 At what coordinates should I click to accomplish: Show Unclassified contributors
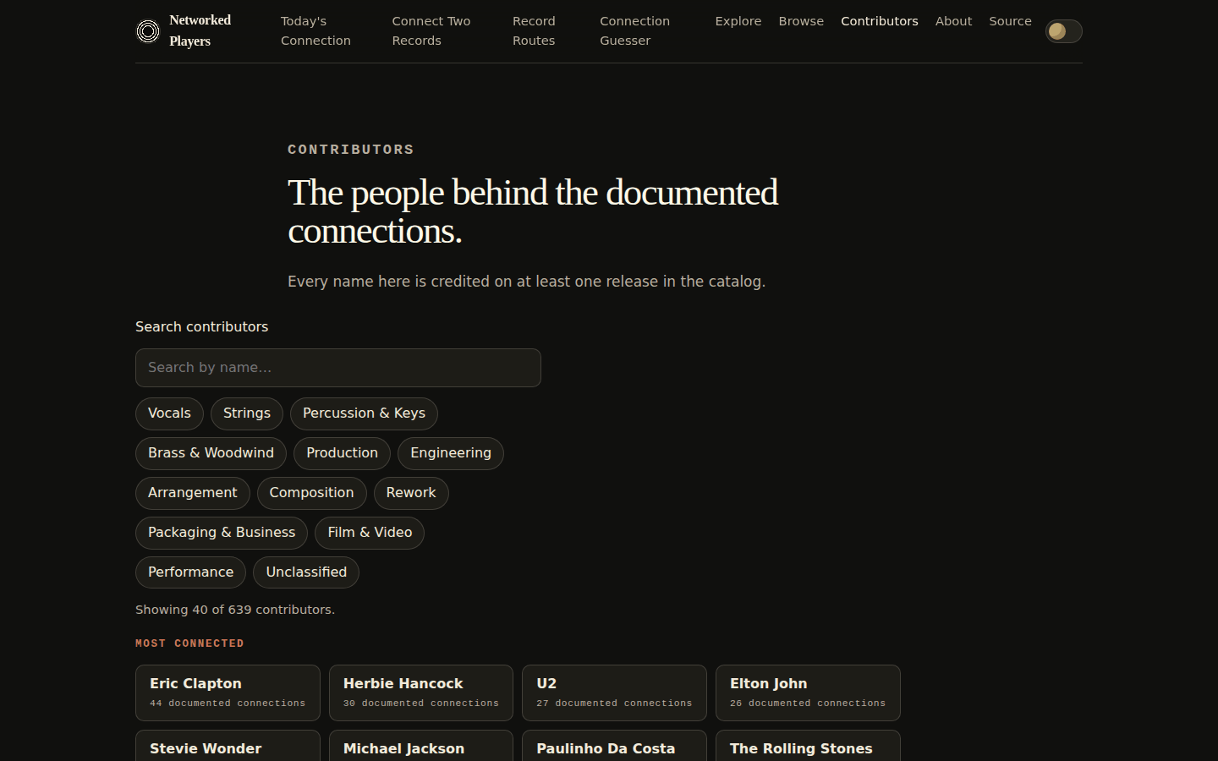coord(306,572)
